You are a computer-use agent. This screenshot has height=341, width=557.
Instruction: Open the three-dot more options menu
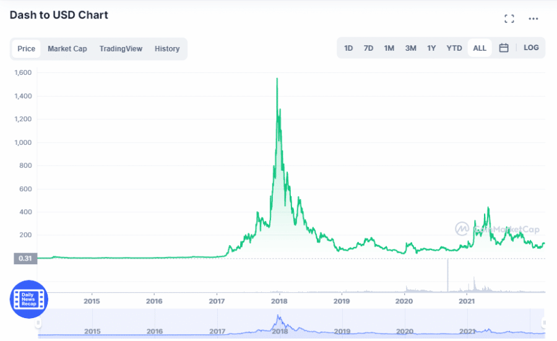[533, 19]
